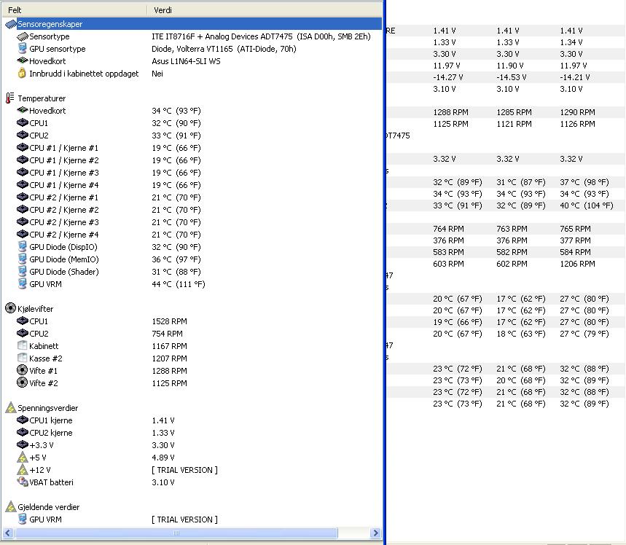626x545 pixels.
Task: Click the Kabinett case icon
Action: (23, 345)
